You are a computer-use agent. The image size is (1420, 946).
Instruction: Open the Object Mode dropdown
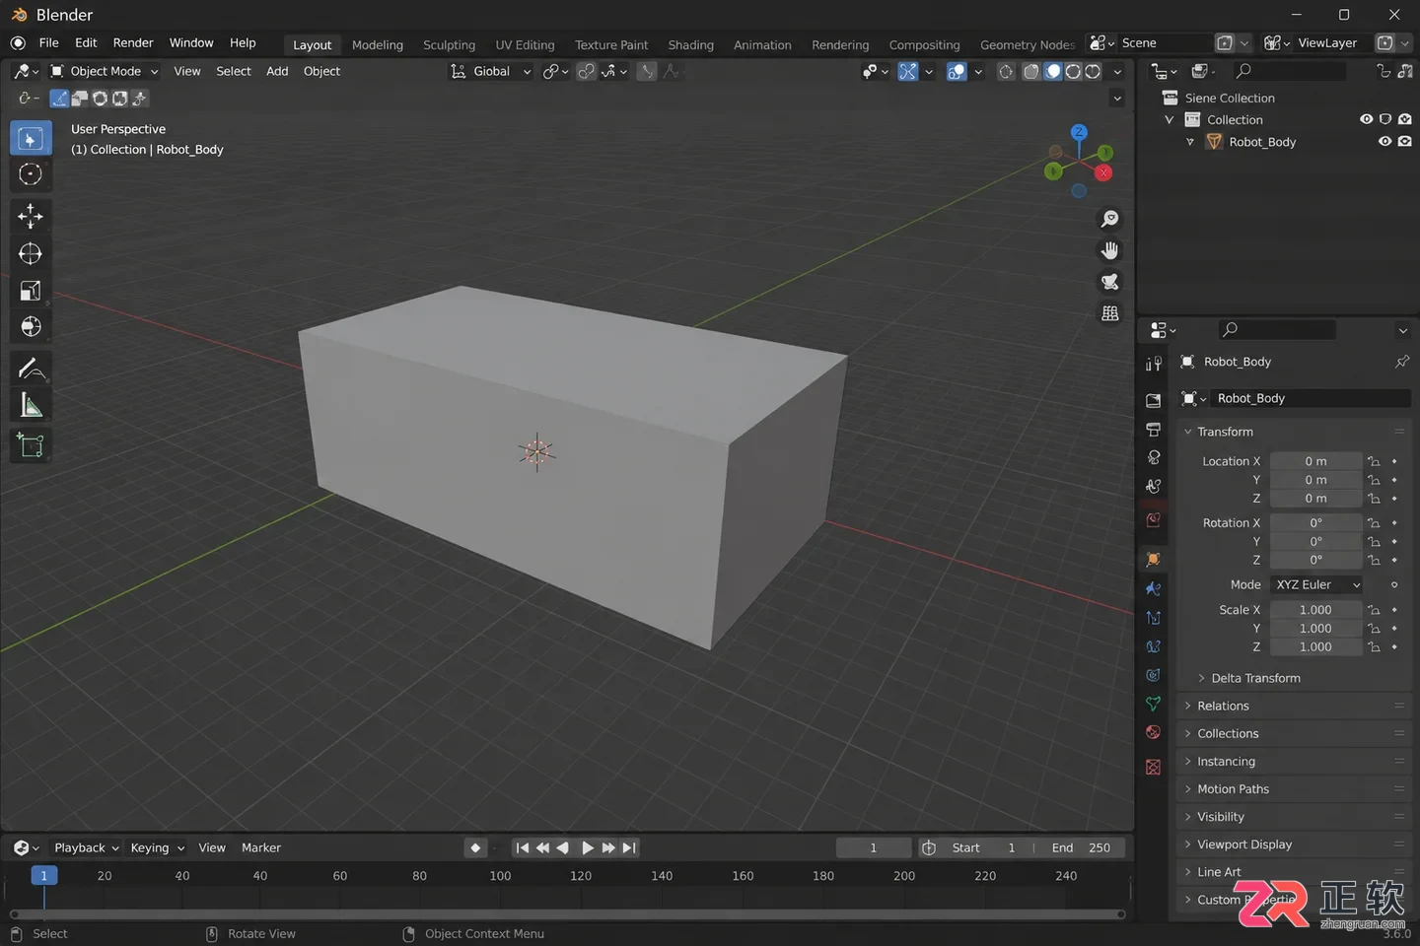(x=105, y=72)
